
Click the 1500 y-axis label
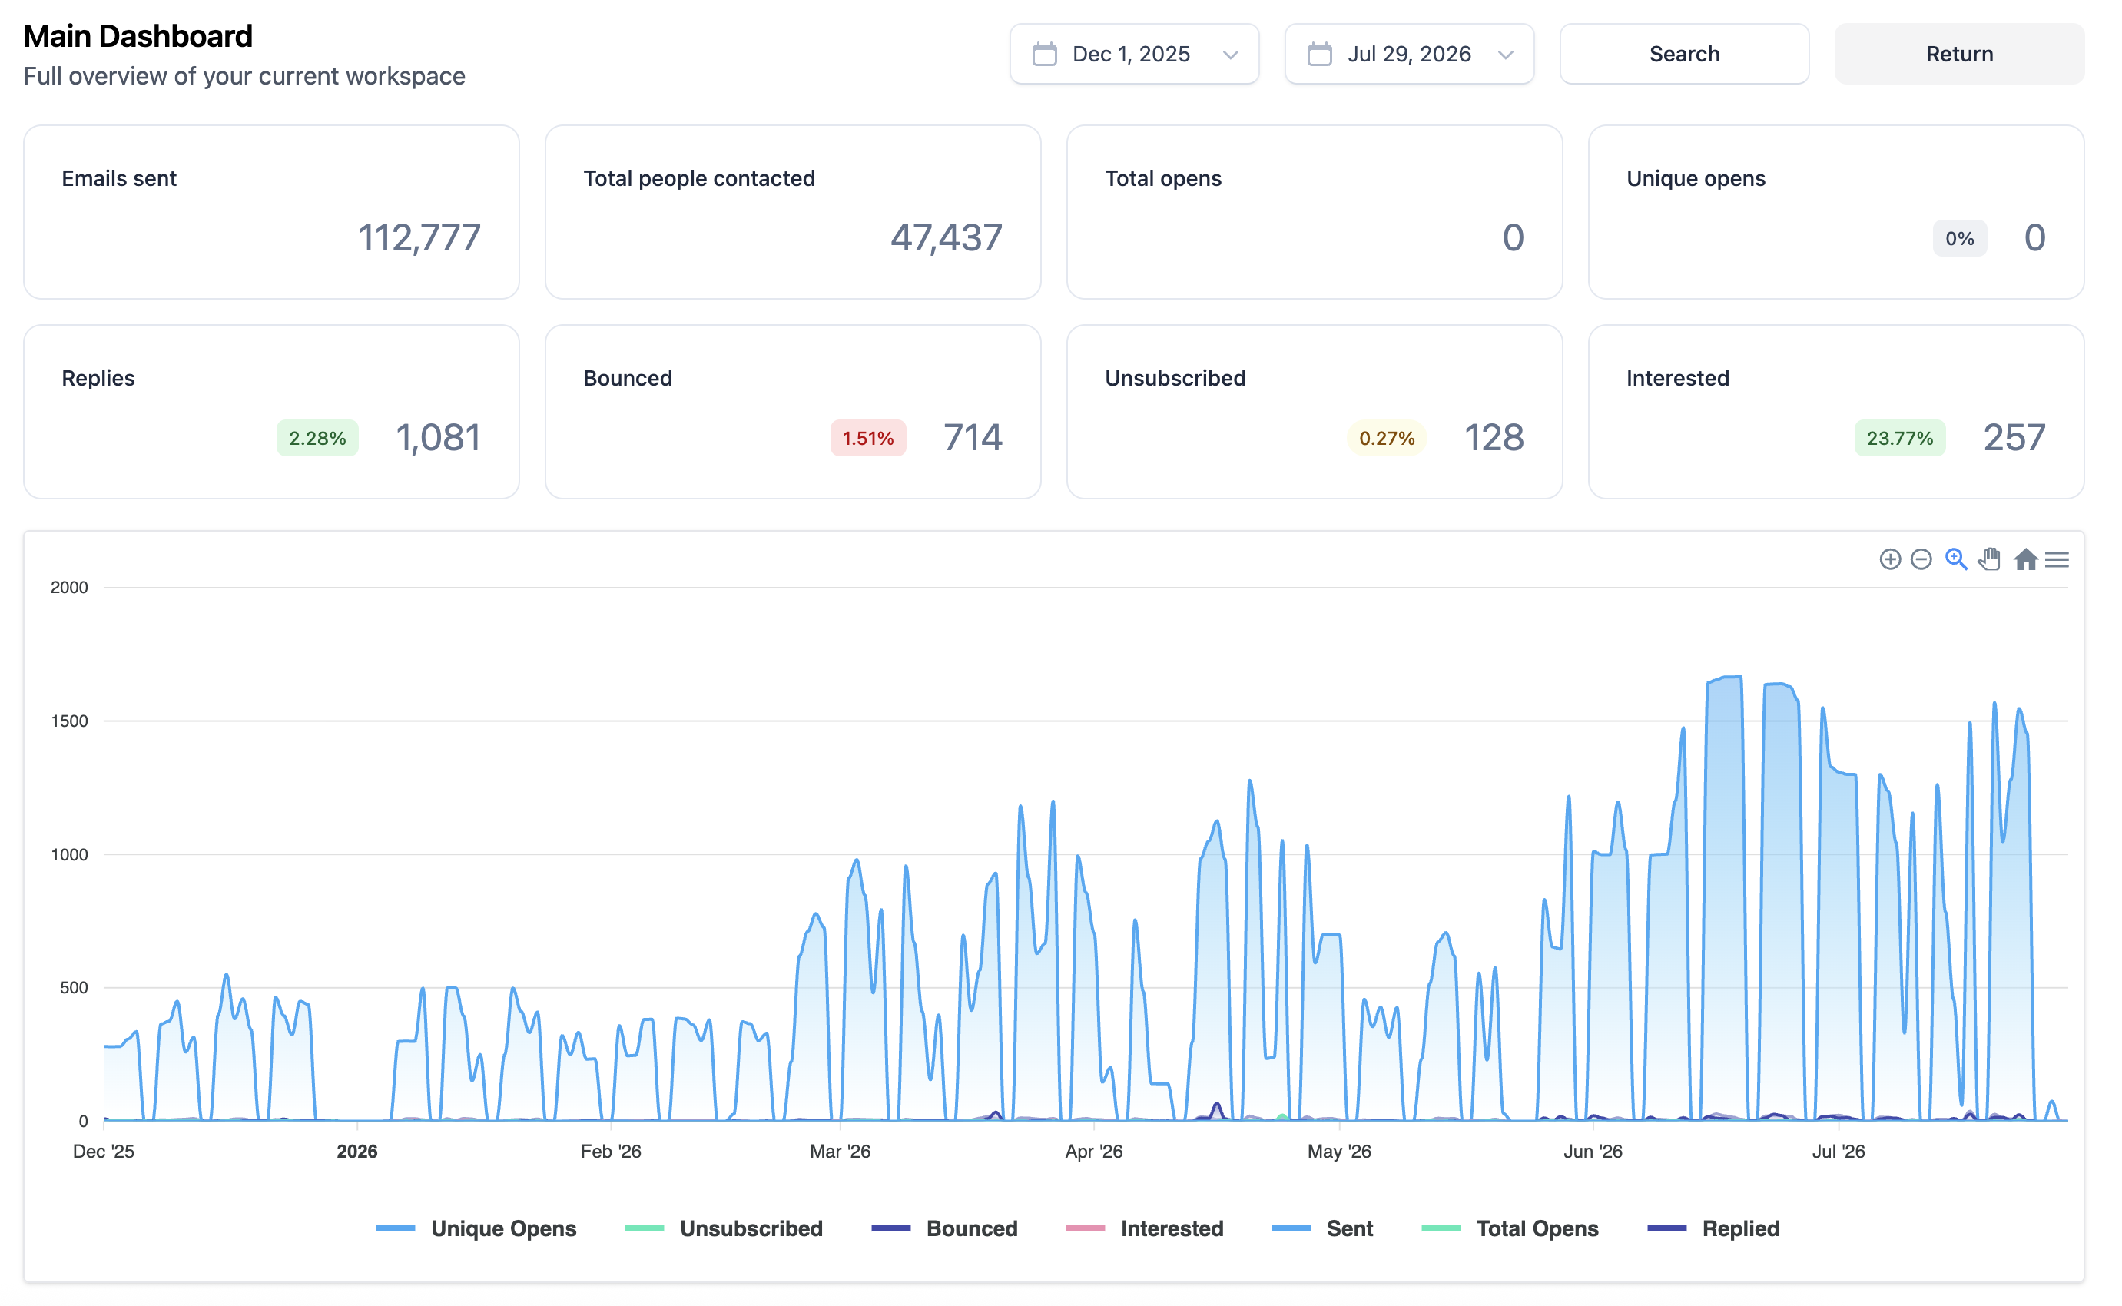click(x=69, y=721)
